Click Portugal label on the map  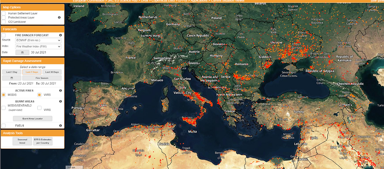point(78,108)
